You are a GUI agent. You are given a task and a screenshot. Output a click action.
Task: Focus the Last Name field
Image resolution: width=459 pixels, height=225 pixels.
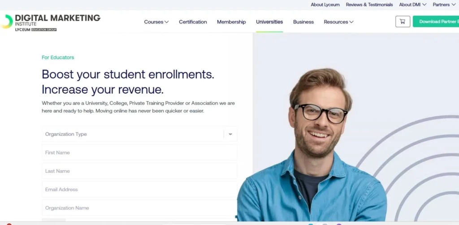(x=139, y=171)
